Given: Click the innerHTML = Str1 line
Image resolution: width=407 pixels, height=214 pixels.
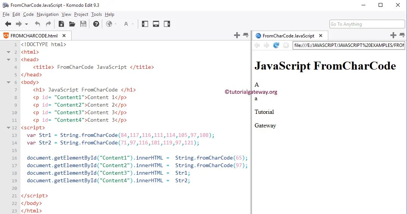Looking at the screenshot, I should tap(109, 173).
